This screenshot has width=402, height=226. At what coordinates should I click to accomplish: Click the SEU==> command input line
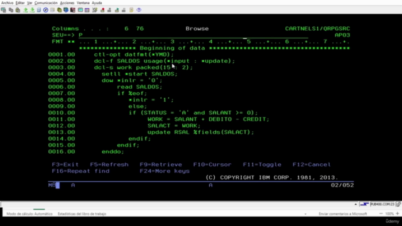click(193, 35)
